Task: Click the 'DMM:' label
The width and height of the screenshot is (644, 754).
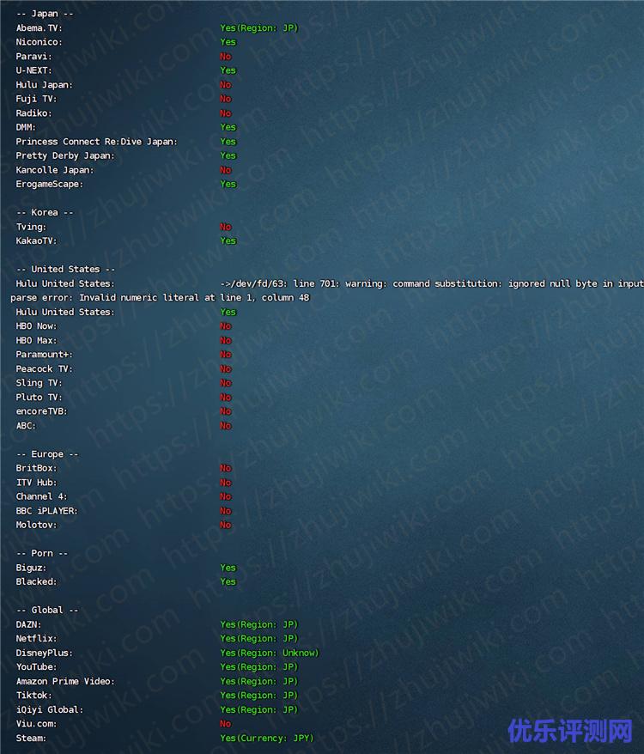Action: [26, 127]
